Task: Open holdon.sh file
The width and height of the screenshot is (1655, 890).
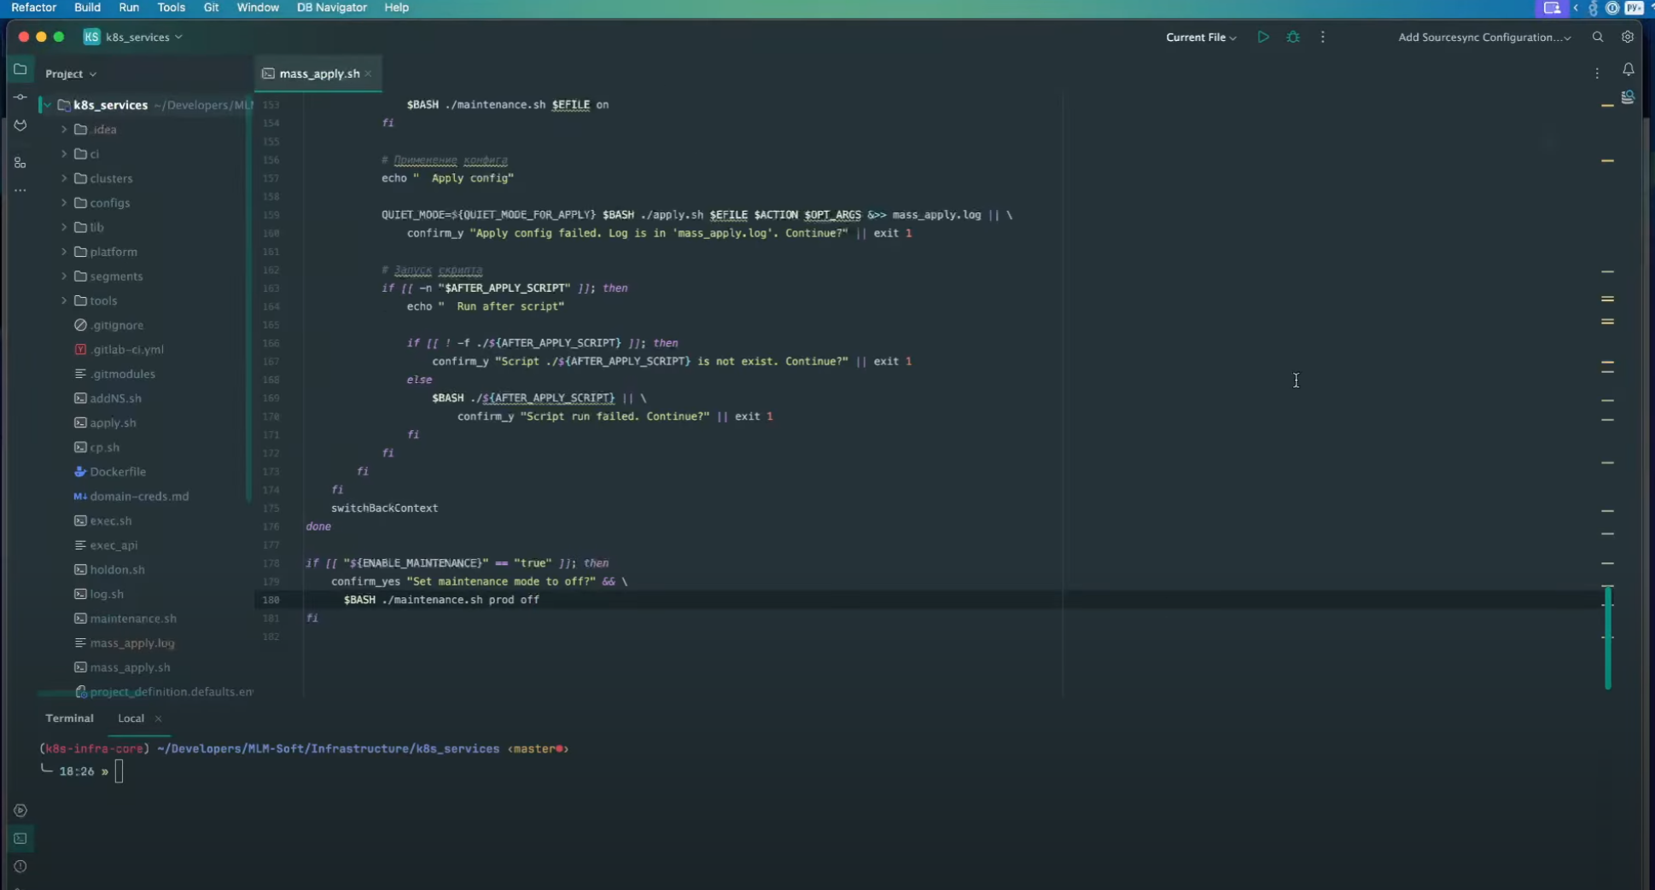Action: pos(117,570)
